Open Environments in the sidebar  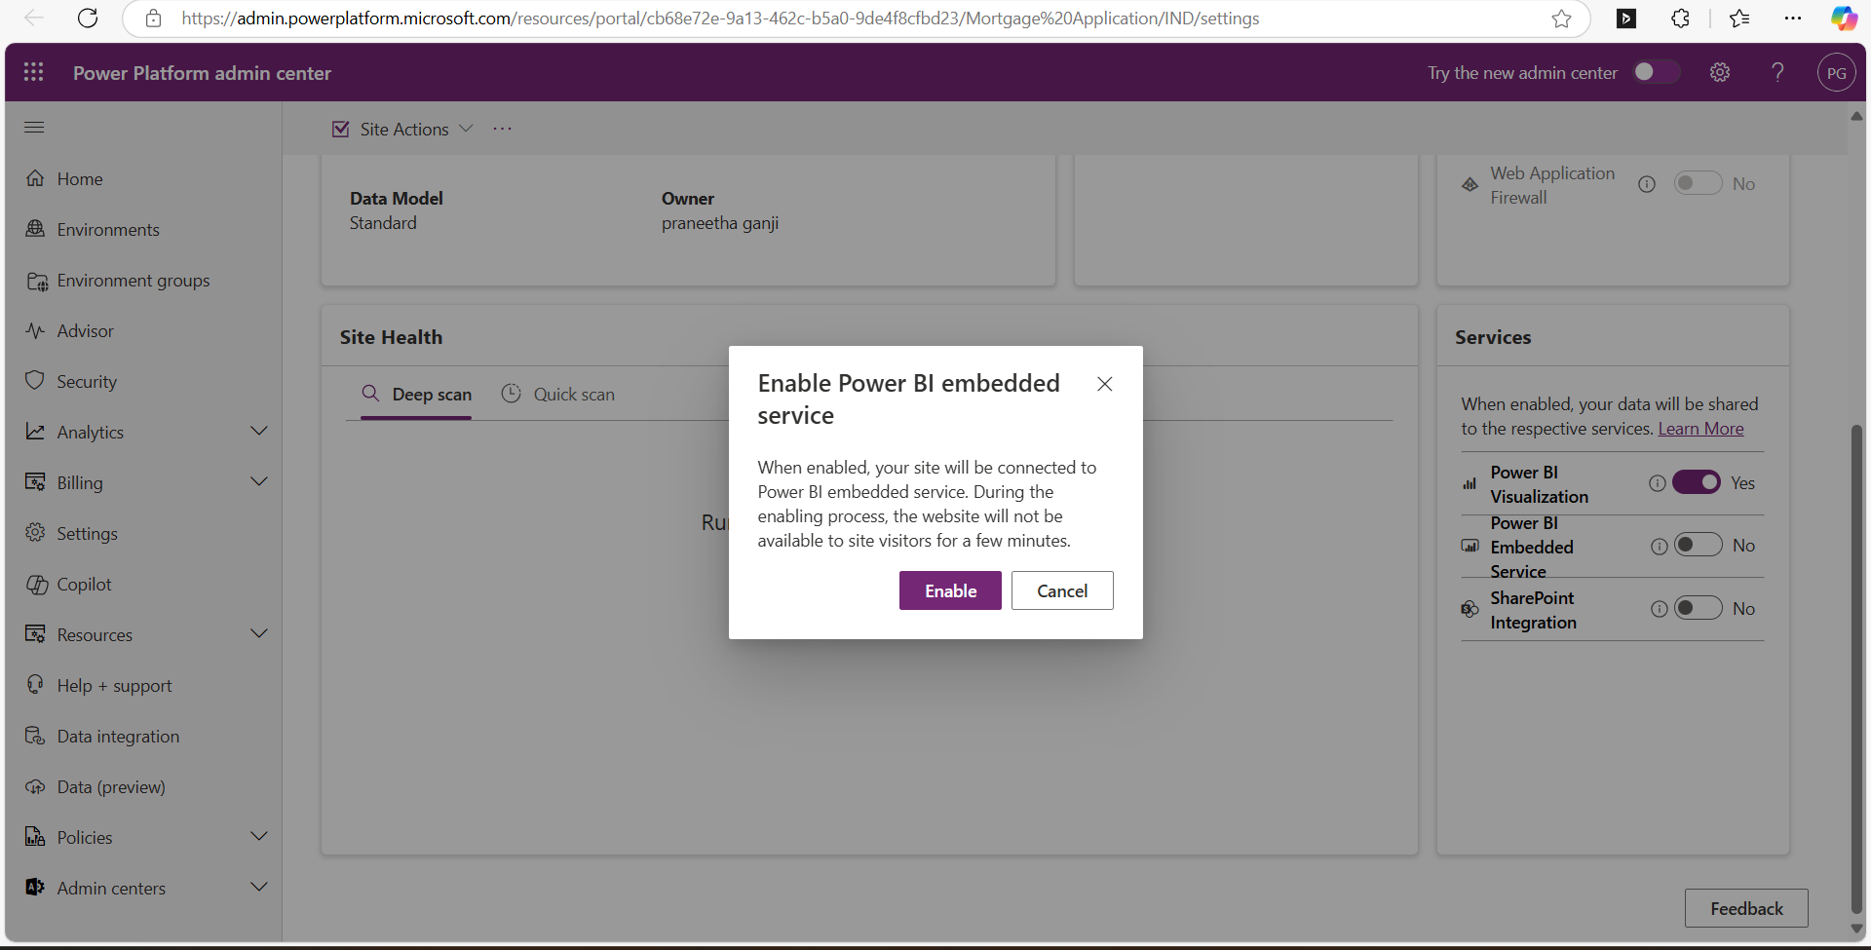(107, 230)
